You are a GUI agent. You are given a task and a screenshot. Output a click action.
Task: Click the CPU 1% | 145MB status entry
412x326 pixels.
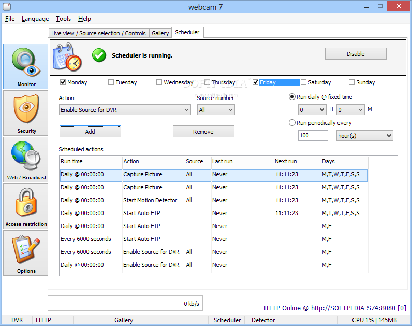[x=374, y=320]
